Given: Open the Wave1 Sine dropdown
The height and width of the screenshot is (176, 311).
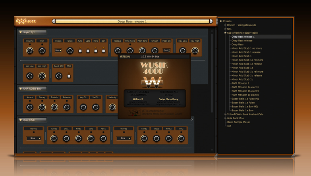Looking at the screenshot, I should click(x=34, y=138).
